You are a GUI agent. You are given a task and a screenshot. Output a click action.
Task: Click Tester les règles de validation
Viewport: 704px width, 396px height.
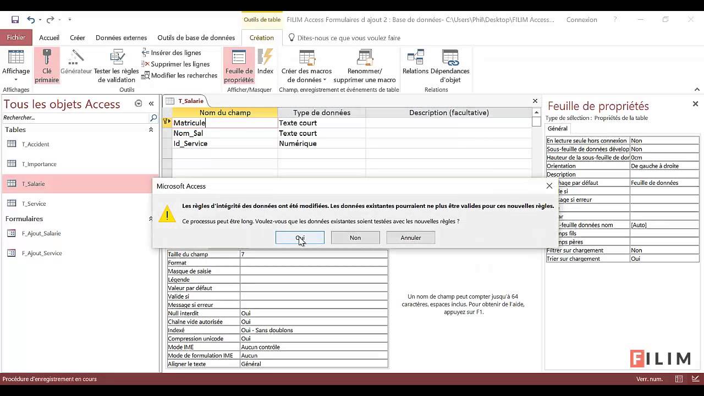tap(116, 66)
